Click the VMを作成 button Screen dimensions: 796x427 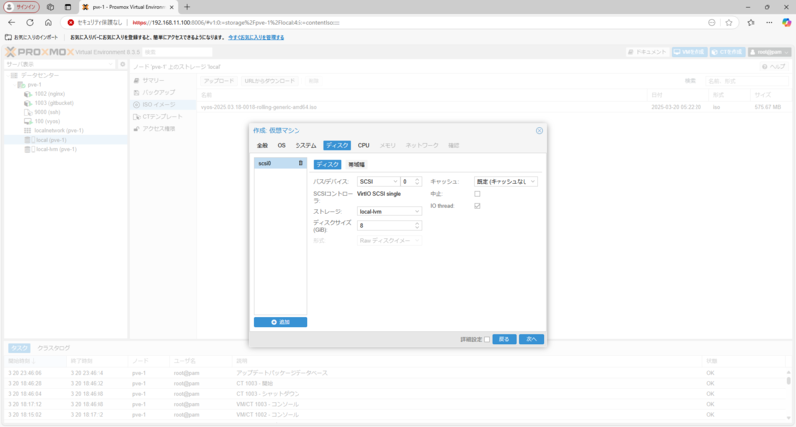pyautogui.click(x=690, y=52)
